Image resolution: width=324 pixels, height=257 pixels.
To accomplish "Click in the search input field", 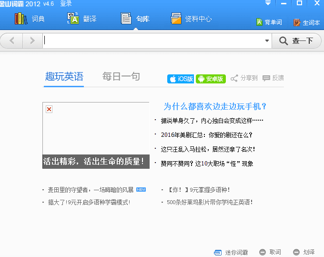I will click(152, 41).
